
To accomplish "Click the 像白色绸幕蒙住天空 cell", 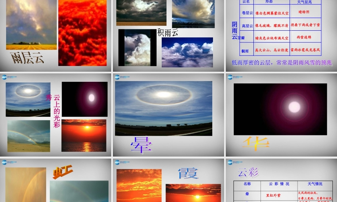I will coord(272,13).
